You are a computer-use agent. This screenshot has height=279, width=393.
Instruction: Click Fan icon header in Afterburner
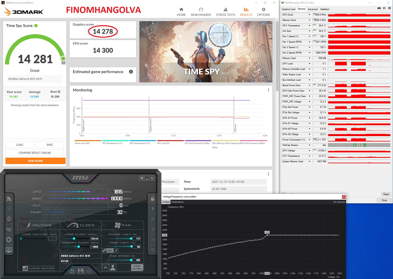coord(118,225)
